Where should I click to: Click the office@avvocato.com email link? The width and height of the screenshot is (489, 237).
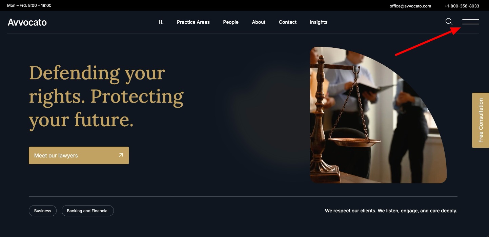pos(410,6)
